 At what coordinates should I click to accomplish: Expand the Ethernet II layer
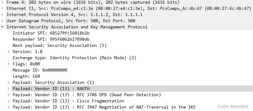pyautogui.click(x=2, y=8)
